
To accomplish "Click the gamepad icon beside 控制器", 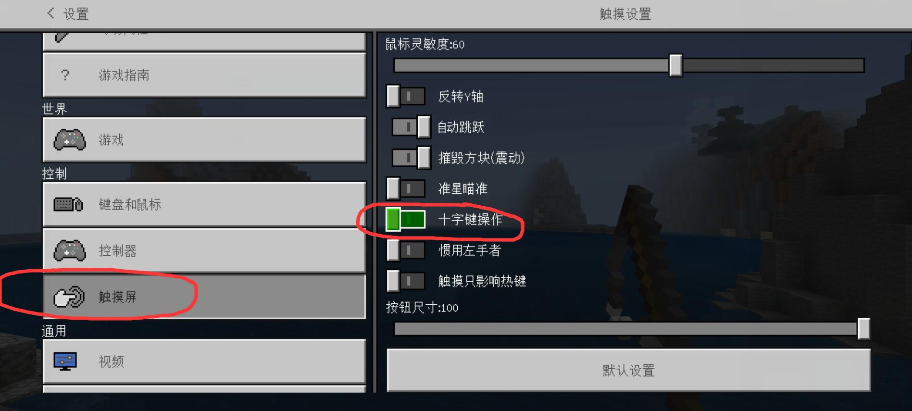I will coord(70,250).
